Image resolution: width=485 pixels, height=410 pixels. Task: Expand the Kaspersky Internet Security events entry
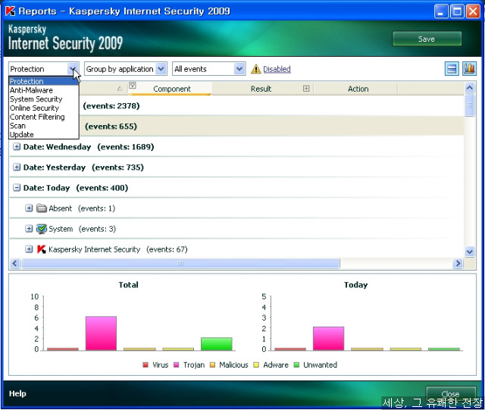pyautogui.click(x=29, y=249)
